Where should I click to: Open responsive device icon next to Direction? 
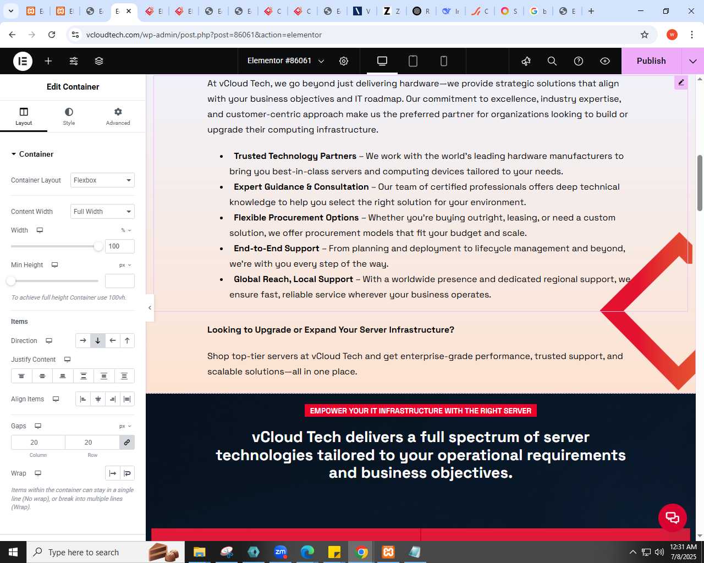tap(49, 341)
